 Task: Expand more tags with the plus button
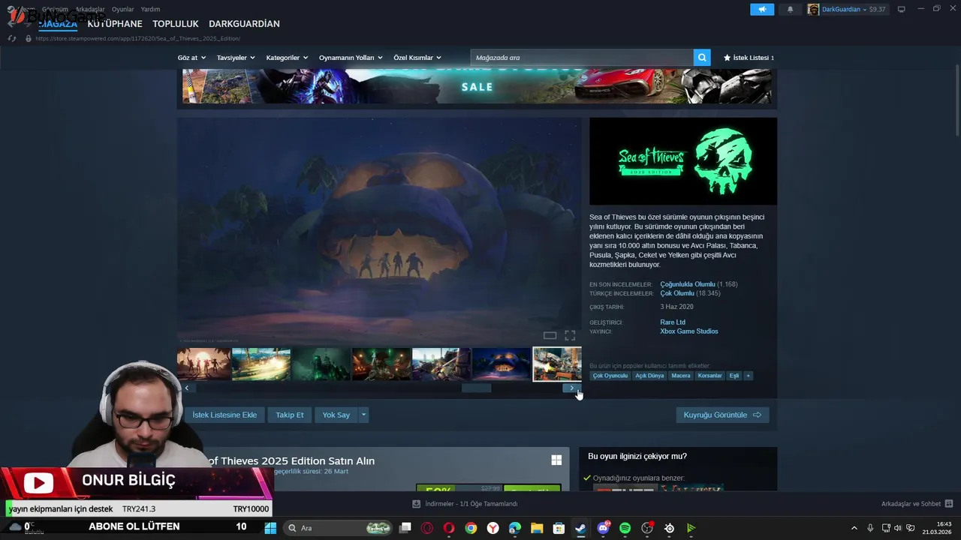point(748,376)
